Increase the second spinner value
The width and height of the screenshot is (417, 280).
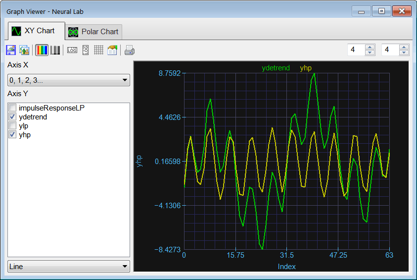pos(404,47)
